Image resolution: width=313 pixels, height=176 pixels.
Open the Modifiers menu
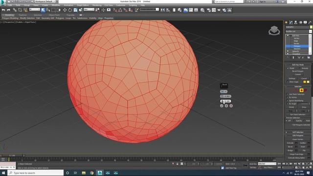click(x=56, y=5)
